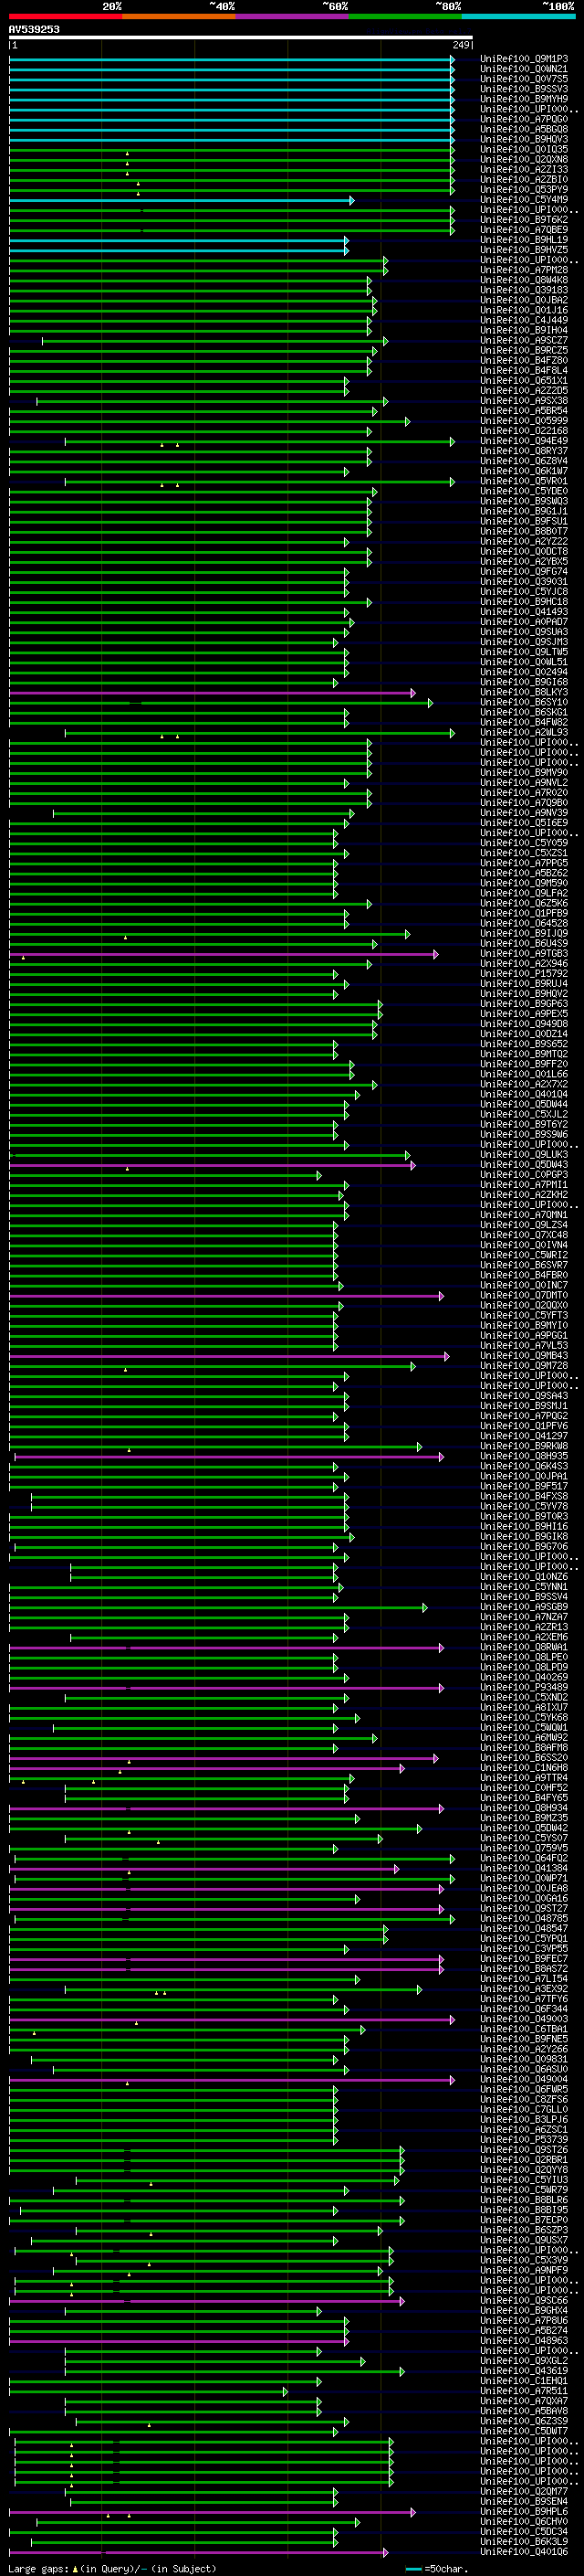Viewport: 584px width, 2576px height.
Task: Open hit UniRef100_A9TGB3
Action: pos(524,954)
